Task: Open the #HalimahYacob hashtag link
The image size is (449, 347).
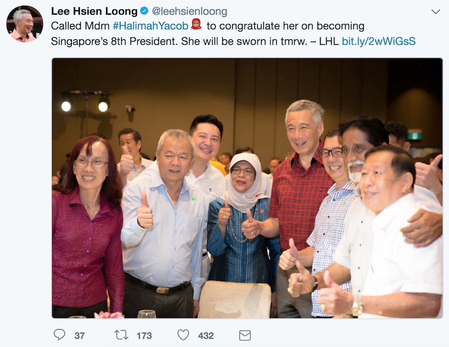Action: click(x=150, y=26)
